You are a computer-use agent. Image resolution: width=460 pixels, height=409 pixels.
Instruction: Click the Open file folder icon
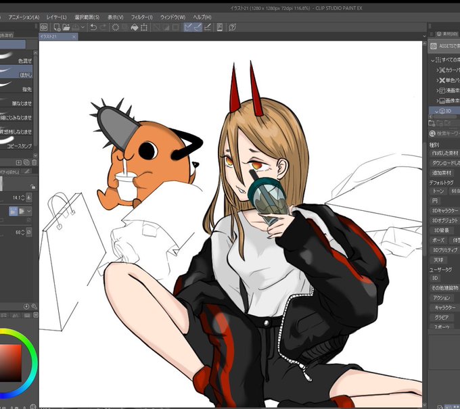[x=66, y=27]
